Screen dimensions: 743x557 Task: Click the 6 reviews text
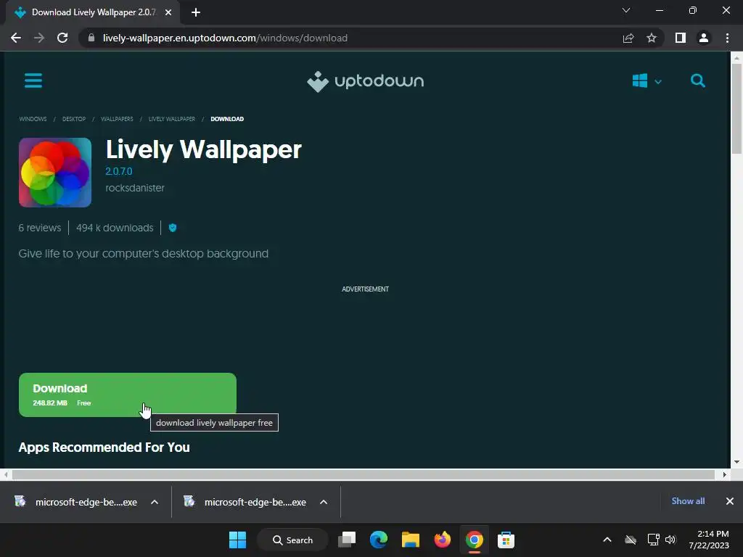pyautogui.click(x=40, y=228)
